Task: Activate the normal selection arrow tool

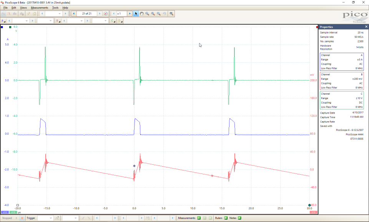Action: (136, 13)
